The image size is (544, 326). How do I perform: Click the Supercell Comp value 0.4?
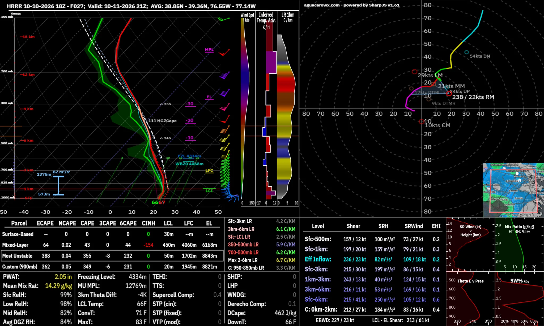(x=217, y=295)
